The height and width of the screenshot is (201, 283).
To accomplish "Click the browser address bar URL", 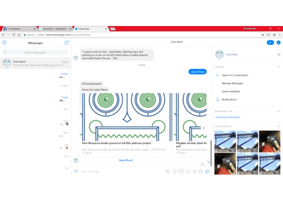I will pyautogui.click(x=64, y=35).
